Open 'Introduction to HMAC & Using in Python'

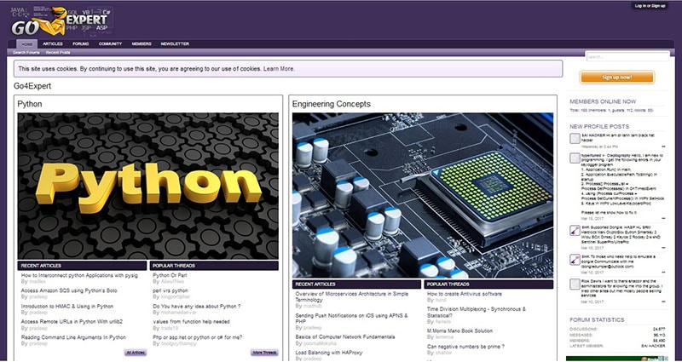(67, 306)
